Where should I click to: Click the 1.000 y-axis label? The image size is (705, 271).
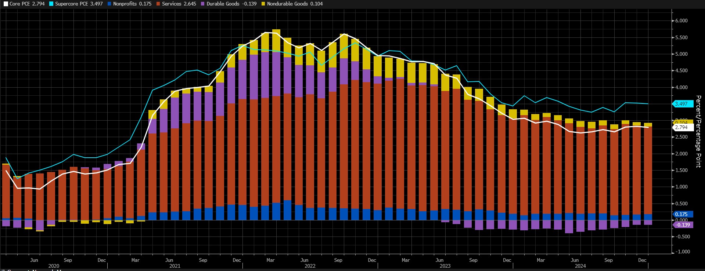coord(681,187)
